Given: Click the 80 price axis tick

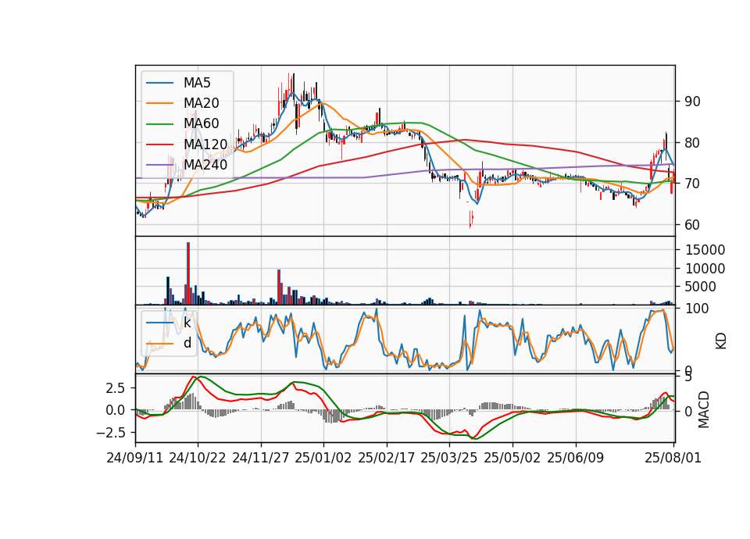Looking at the screenshot, I should tap(692, 142).
